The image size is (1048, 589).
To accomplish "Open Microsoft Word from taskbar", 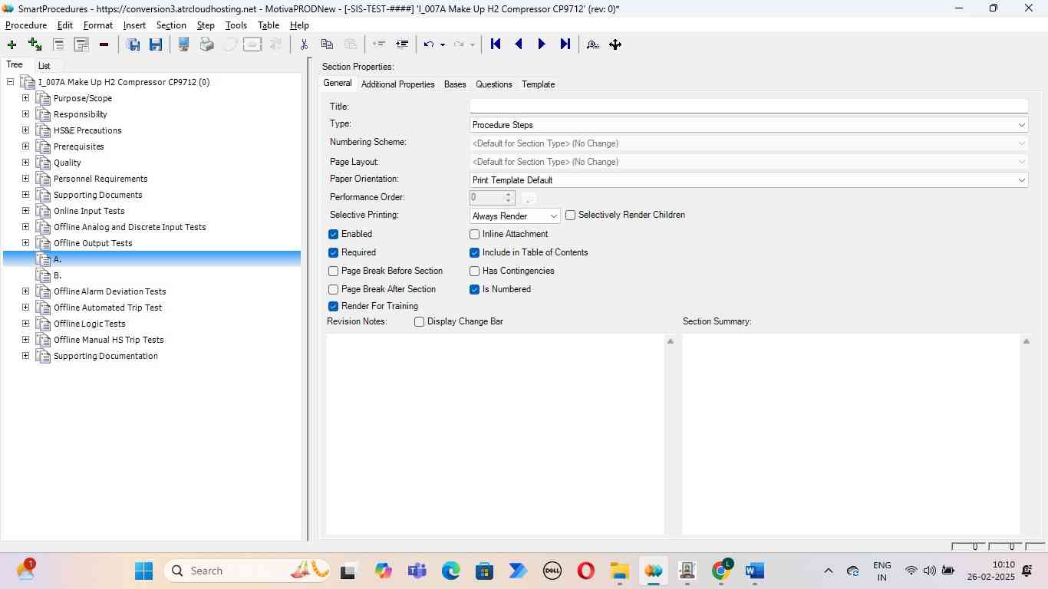I will pos(755,571).
